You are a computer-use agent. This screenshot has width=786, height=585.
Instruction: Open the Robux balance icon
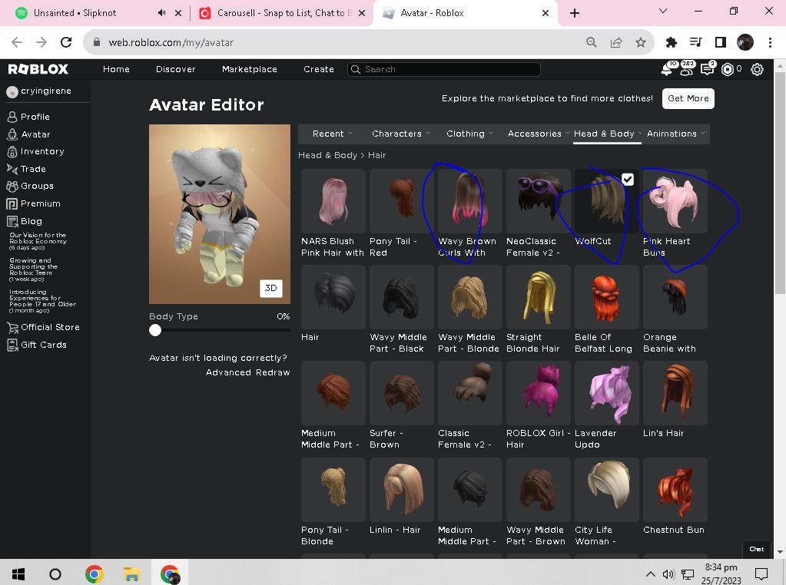[x=729, y=69]
